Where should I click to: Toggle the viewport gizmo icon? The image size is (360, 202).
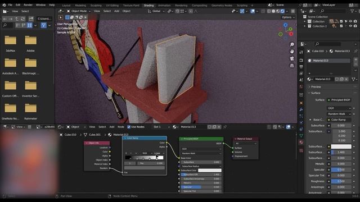coord(242,11)
